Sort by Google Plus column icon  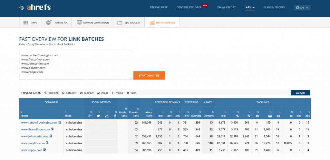(90, 116)
